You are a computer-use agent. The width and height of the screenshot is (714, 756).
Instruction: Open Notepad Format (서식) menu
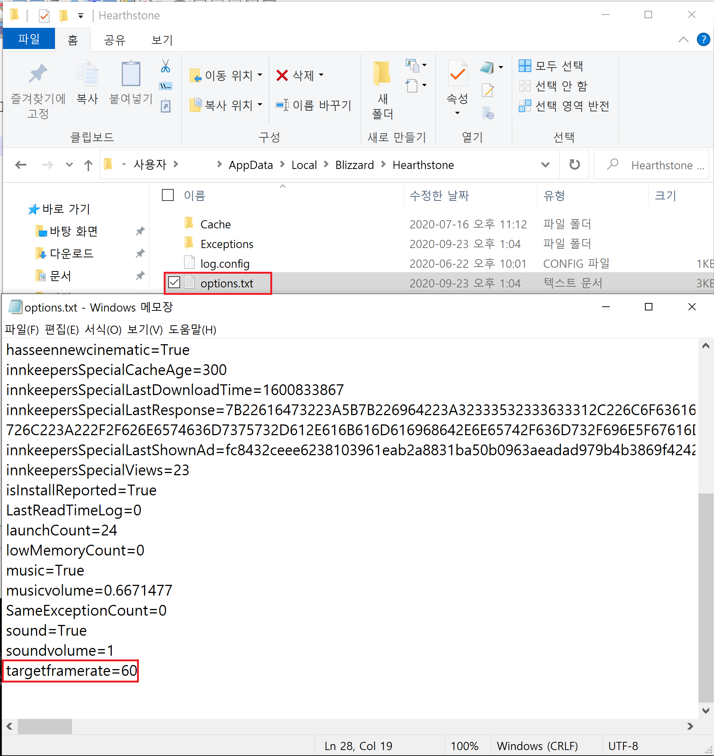click(x=103, y=330)
